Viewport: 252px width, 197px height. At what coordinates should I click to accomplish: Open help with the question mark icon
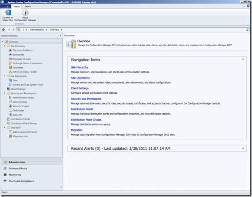(248, 6)
